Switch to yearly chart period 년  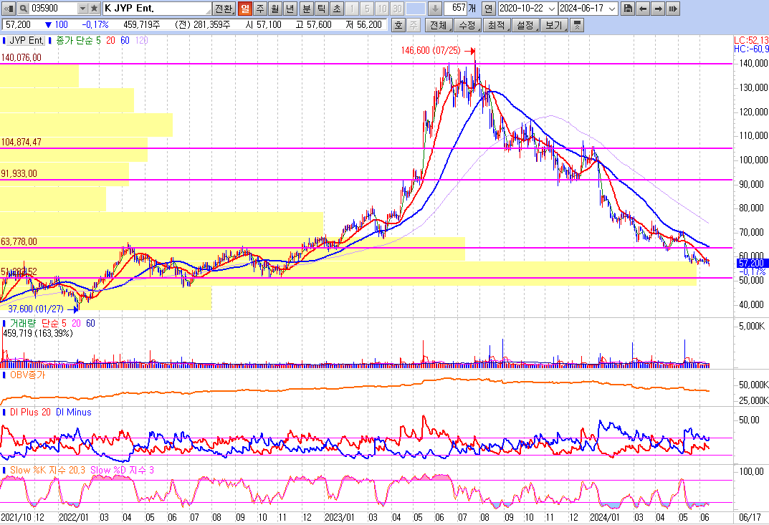point(290,9)
